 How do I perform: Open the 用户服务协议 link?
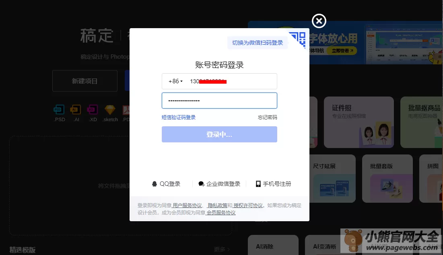tap(187, 205)
